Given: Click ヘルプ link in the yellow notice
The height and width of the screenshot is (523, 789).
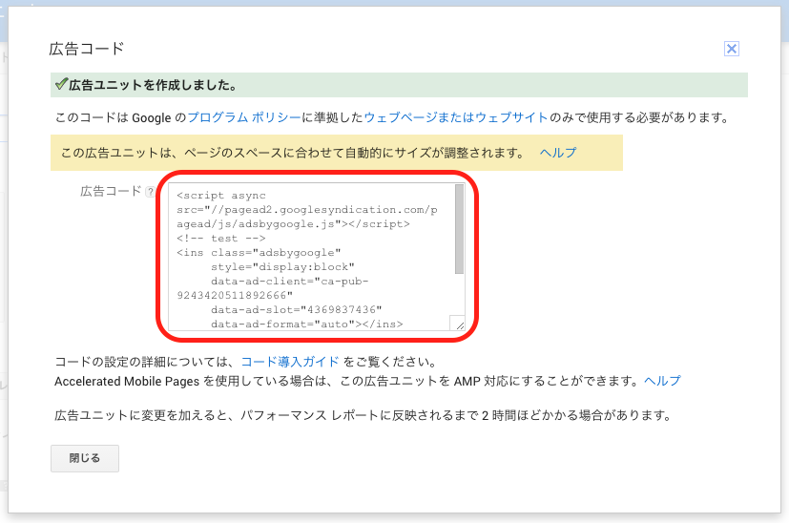Looking at the screenshot, I should [x=558, y=153].
